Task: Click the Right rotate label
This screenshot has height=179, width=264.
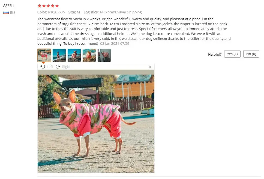Action: 66,67
